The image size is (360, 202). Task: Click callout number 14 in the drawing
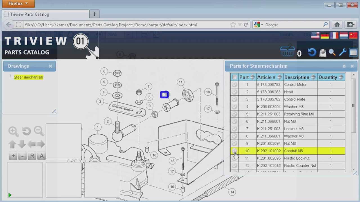(x=232, y=192)
